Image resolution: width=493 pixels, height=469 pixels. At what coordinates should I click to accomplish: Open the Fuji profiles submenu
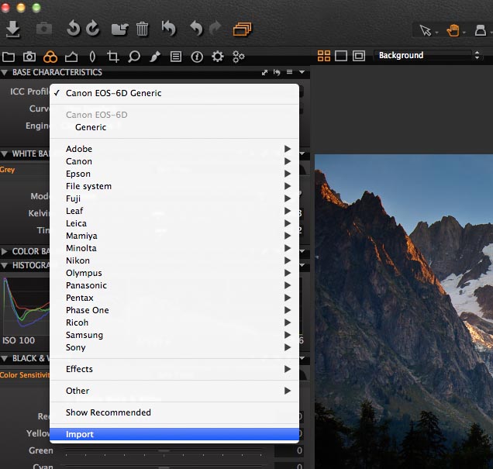[174, 198]
